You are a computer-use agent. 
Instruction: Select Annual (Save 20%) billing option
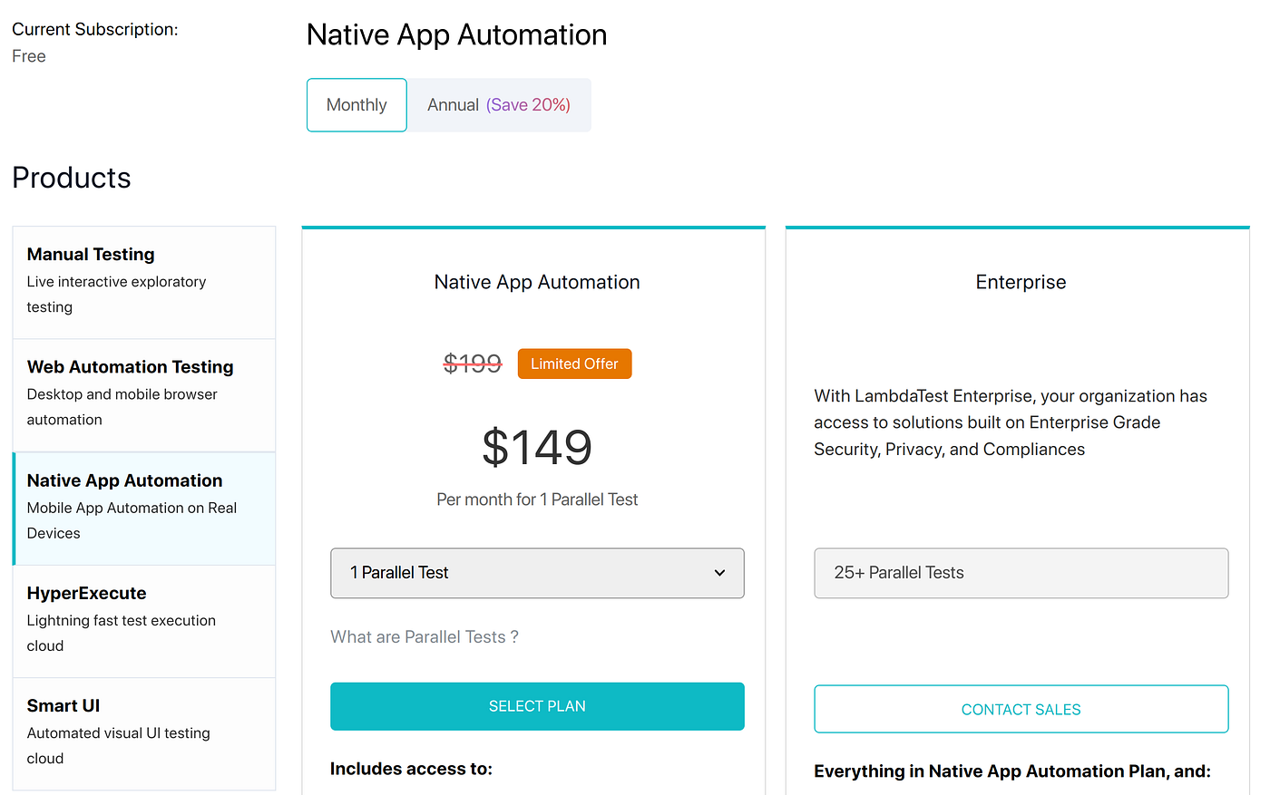click(x=499, y=105)
